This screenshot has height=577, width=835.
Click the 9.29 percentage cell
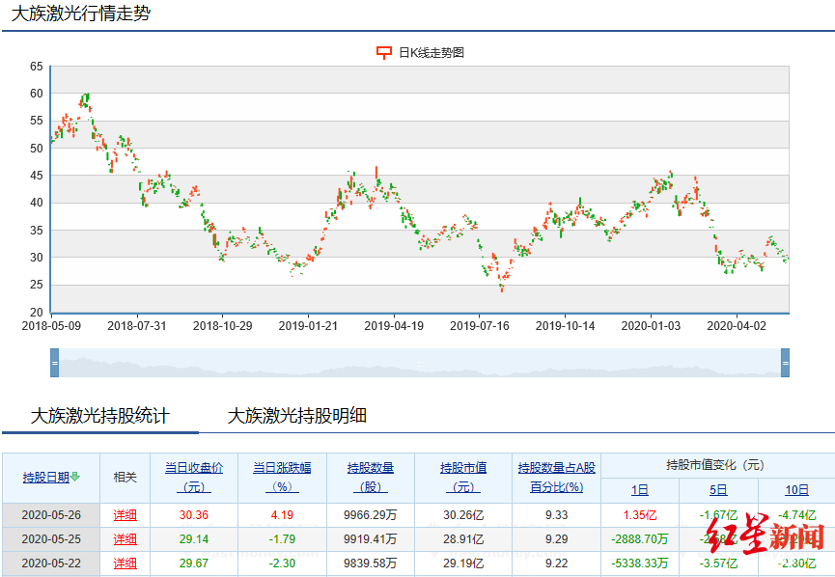tap(556, 539)
